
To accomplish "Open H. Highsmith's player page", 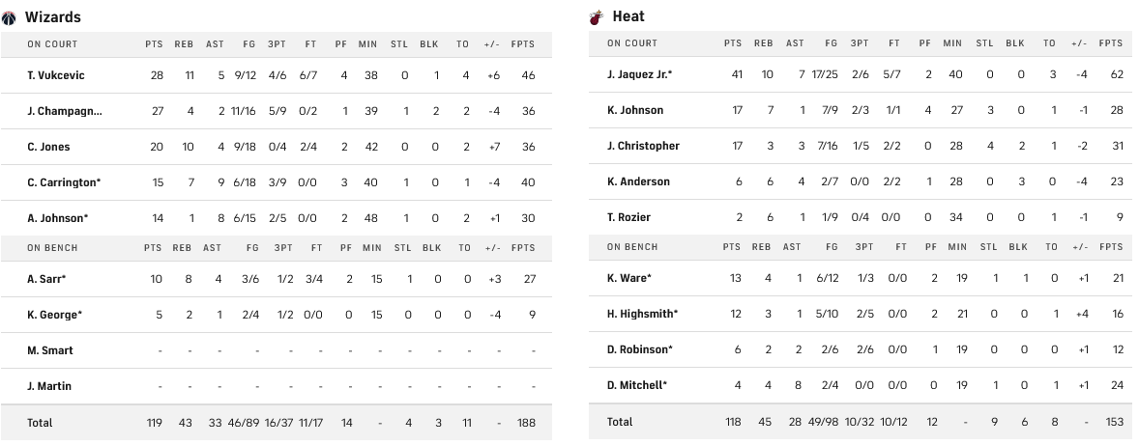I will [x=642, y=314].
